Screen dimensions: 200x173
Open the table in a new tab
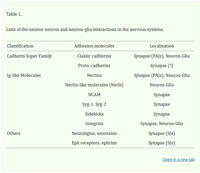pyautogui.click(x=178, y=159)
